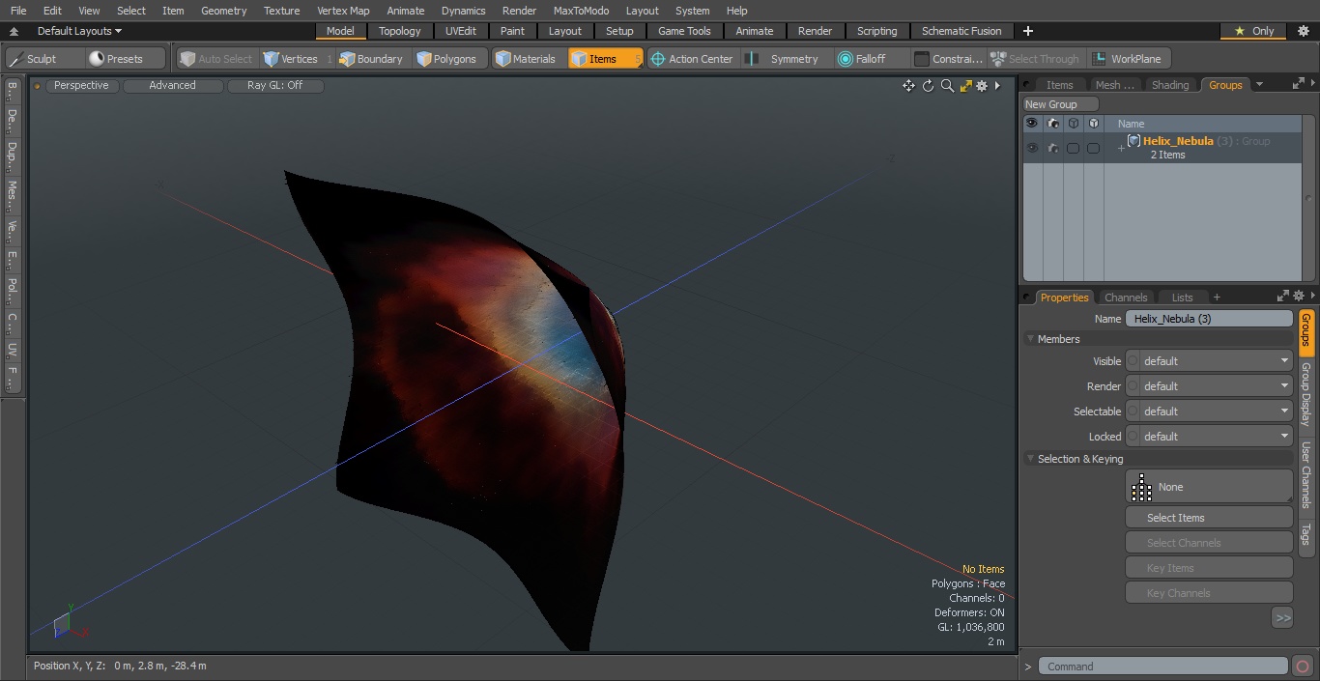Switch to Boundary selection mode

[372, 59]
